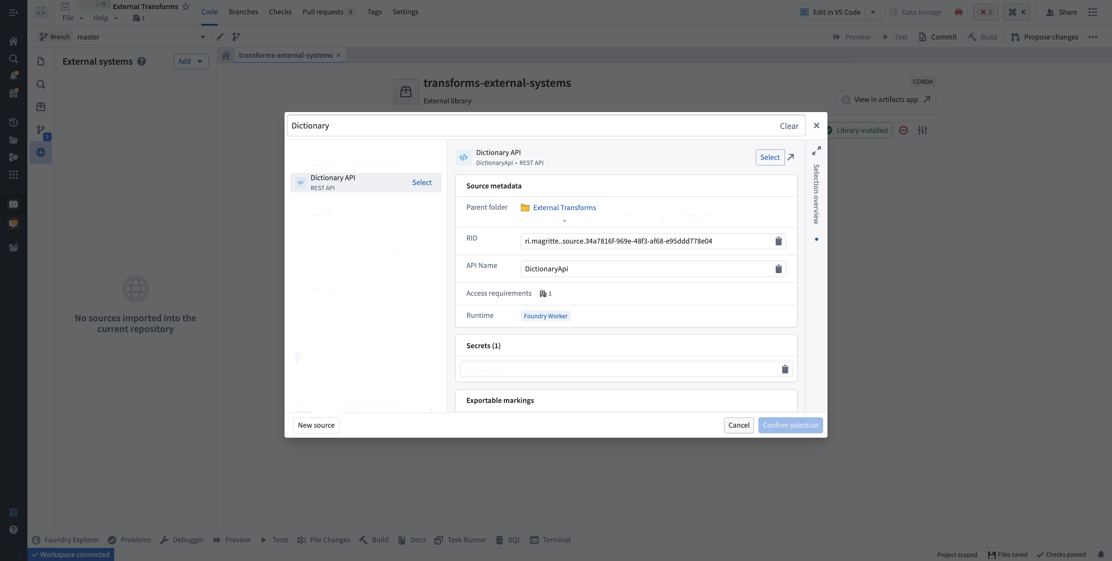
Task: Star the External Transforms repository
Action: [186, 7]
